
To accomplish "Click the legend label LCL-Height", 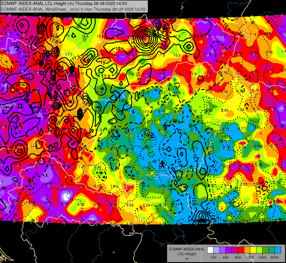I will (187, 254).
